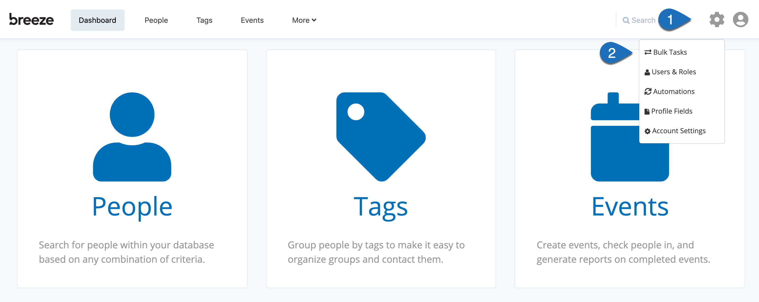The width and height of the screenshot is (759, 302).
Task: Choose Automations in the dropdown
Action: [x=673, y=92]
